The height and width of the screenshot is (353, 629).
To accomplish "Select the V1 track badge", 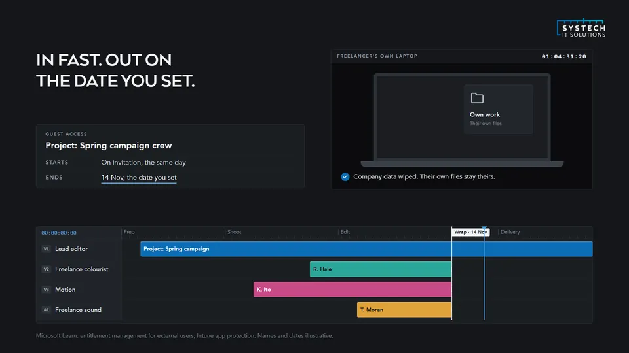I will (46, 249).
